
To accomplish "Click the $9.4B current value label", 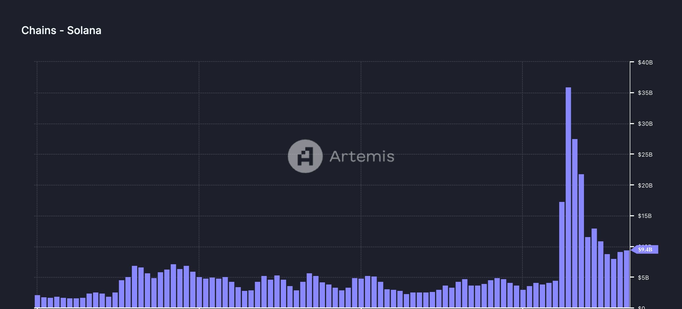I will (x=645, y=249).
